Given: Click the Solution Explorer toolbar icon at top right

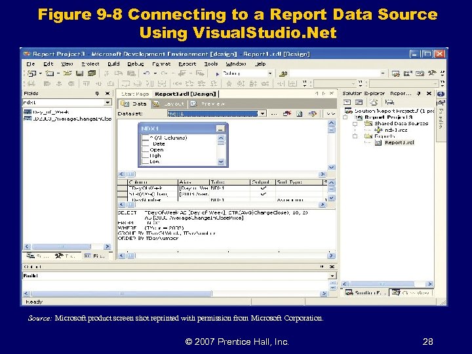Looking at the screenshot, I should (395, 73).
